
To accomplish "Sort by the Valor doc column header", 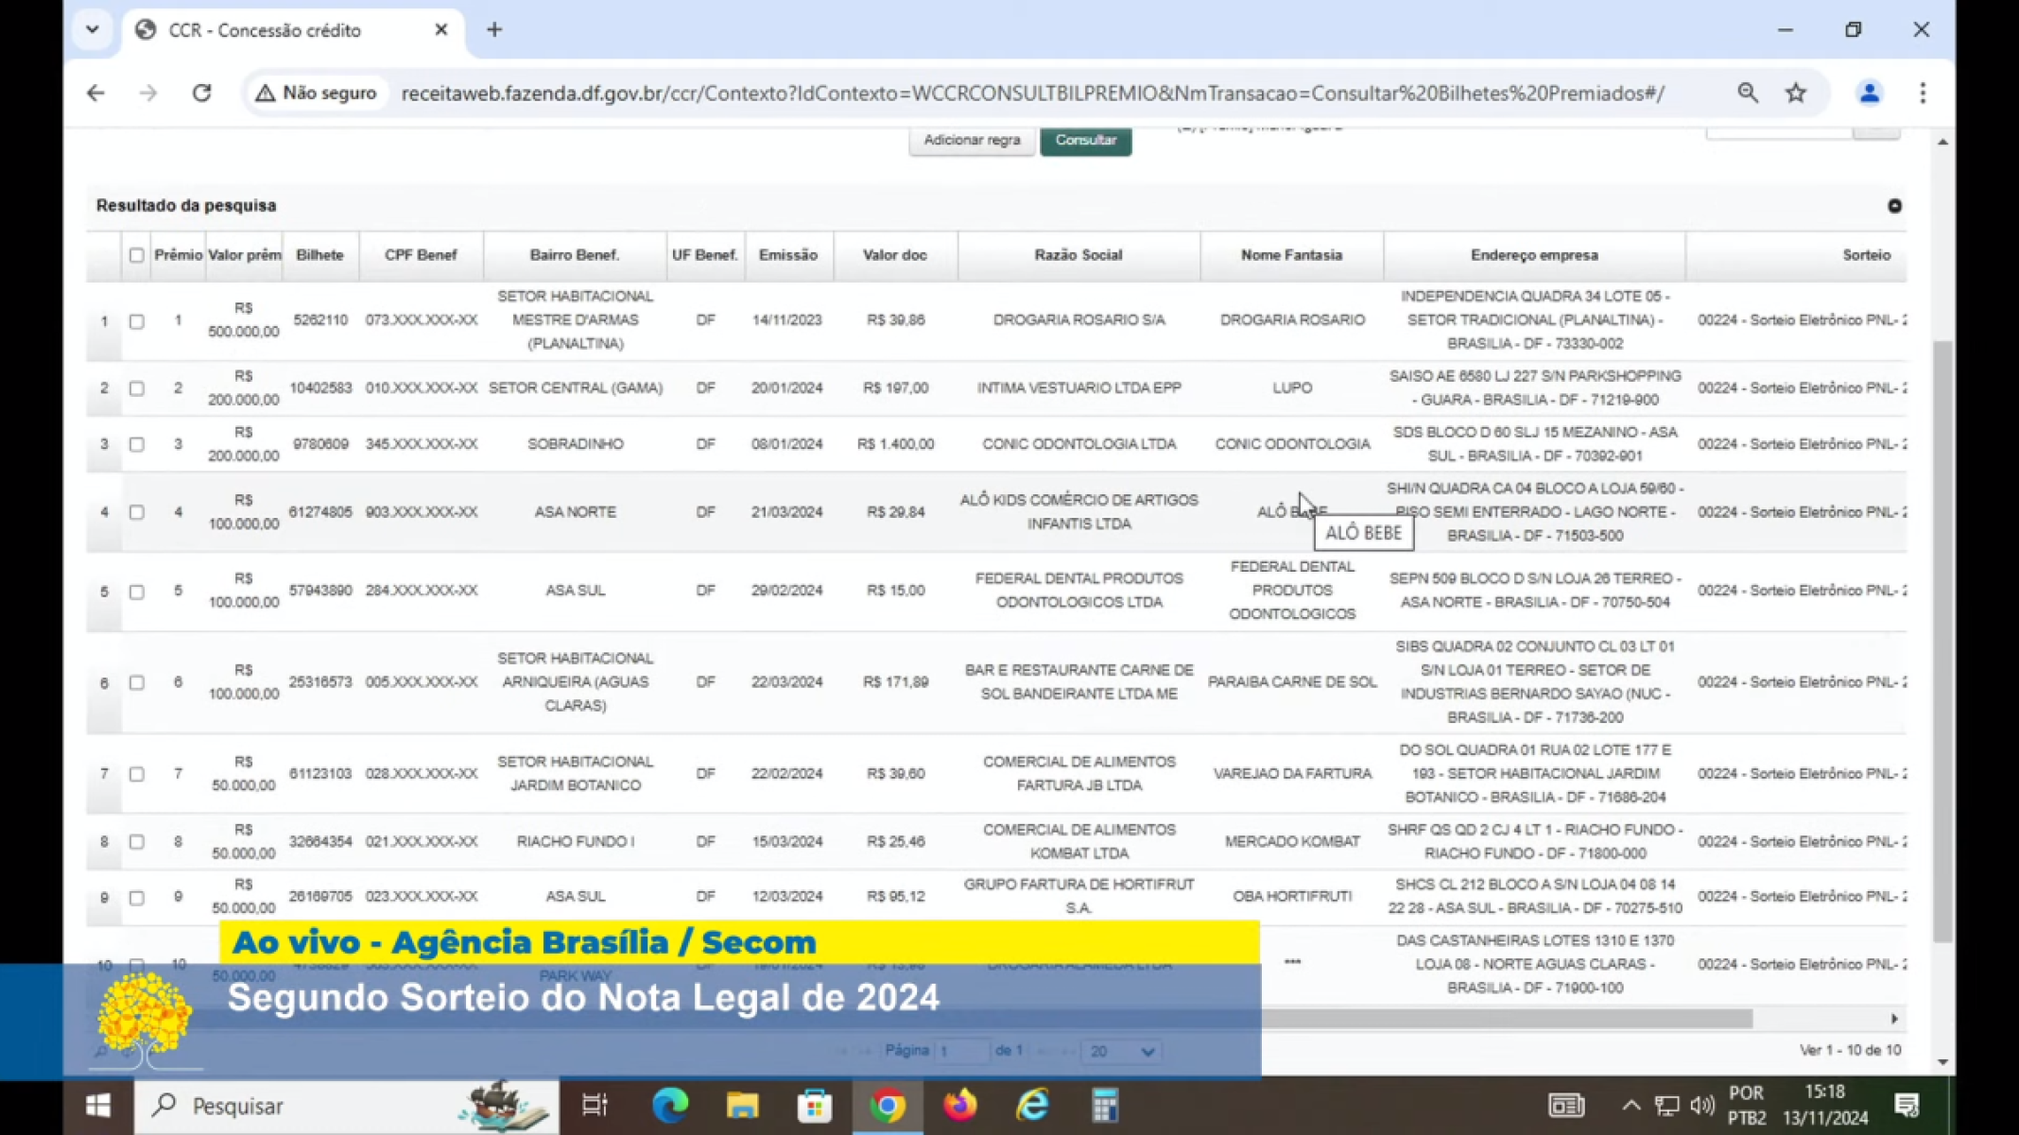I will 894,255.
